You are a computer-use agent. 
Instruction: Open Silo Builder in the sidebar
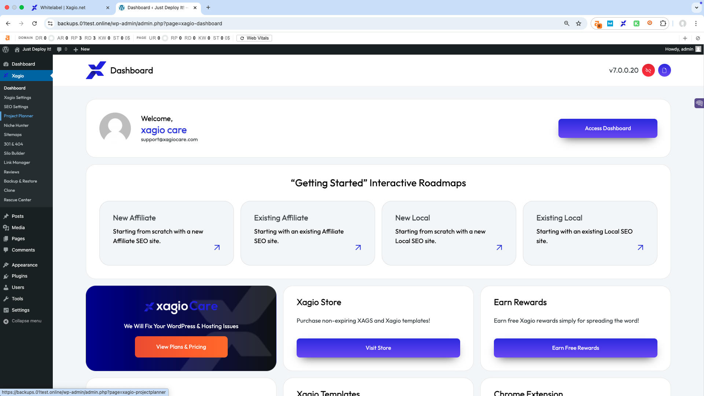[x=14, y=153]
